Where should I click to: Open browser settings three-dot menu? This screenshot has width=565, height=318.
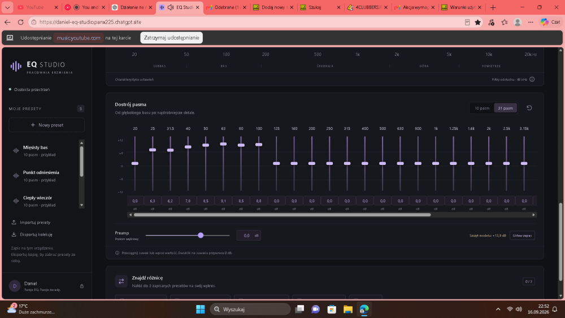(x=531, y=23)
